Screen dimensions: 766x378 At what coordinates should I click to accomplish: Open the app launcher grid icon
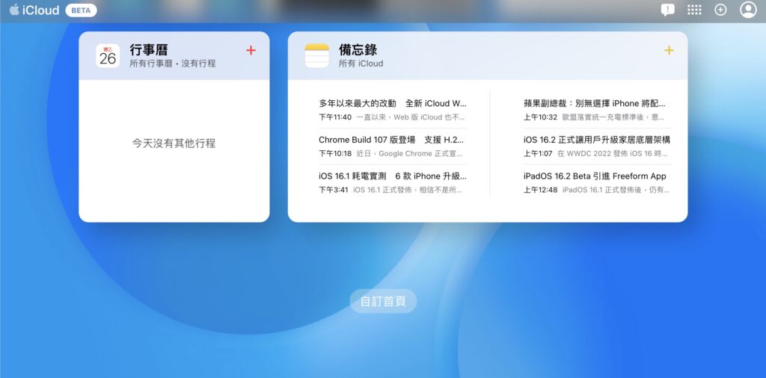coord(694,10)
